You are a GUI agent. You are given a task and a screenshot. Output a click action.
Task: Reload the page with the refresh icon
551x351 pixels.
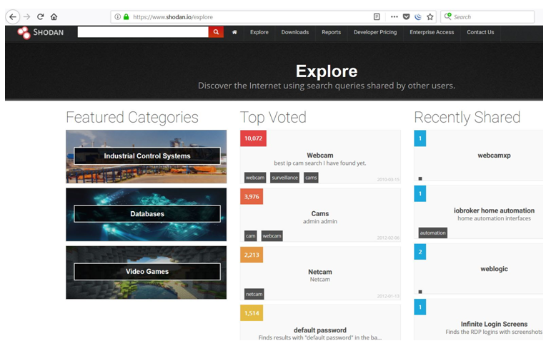(x=40, y=16)
